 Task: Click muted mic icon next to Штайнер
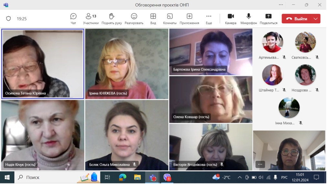pyautogui.click(x=284, y=90)
